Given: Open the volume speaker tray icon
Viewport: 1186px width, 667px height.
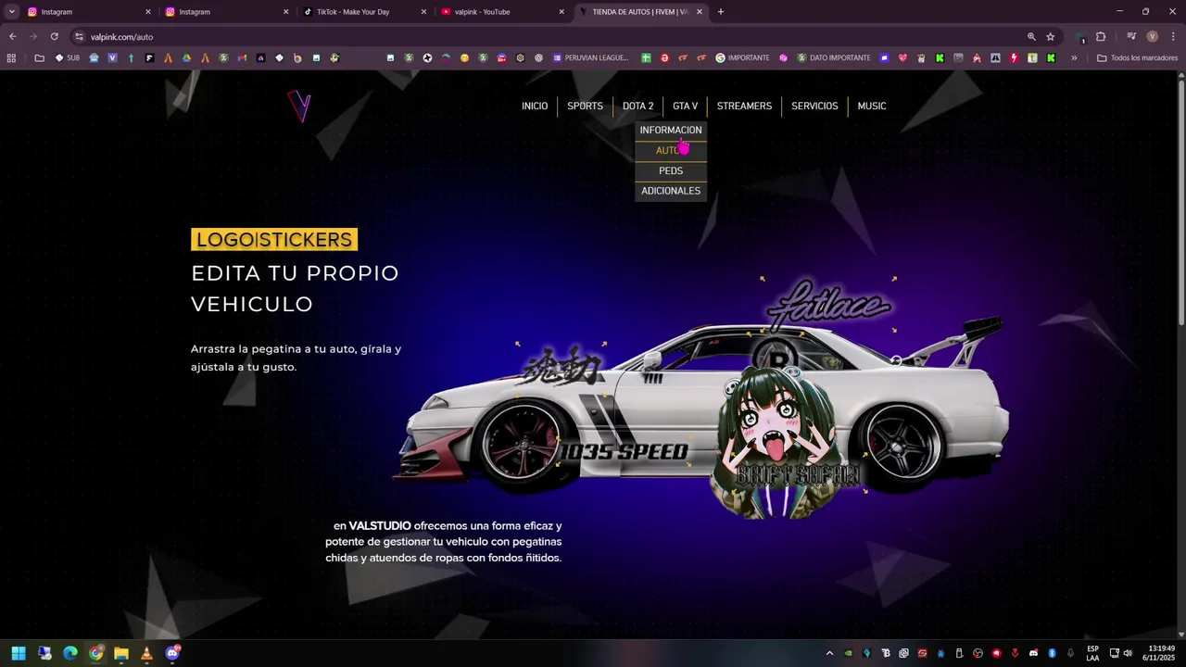Looking at the screenshot, I should point(1128,653).
